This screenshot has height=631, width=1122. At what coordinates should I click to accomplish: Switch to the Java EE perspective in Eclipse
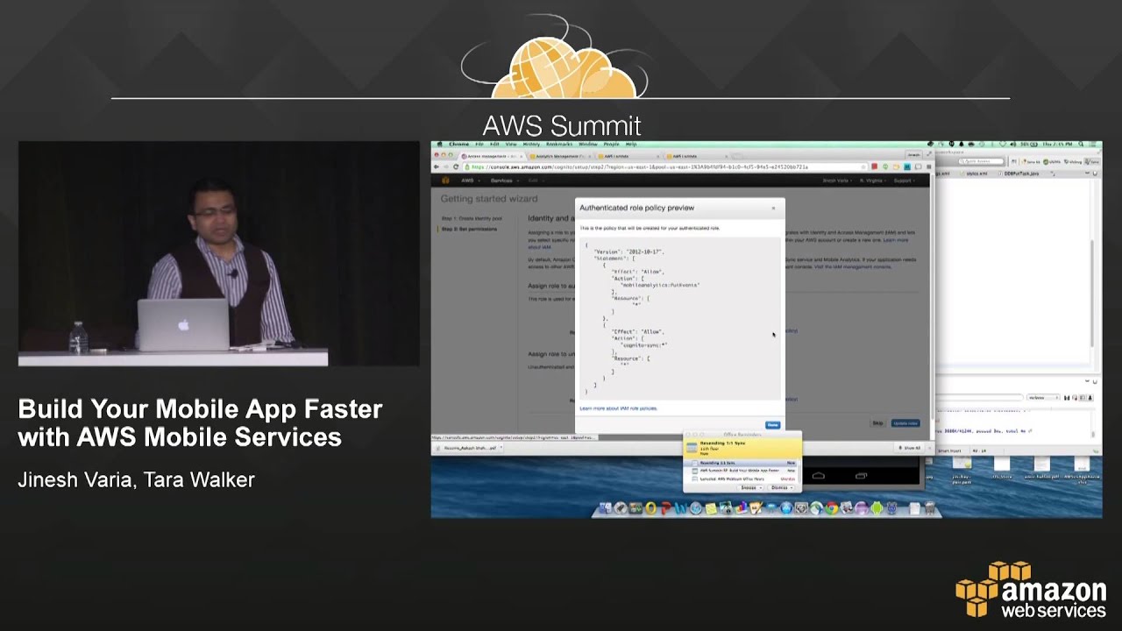click(x=1032, y=161)
